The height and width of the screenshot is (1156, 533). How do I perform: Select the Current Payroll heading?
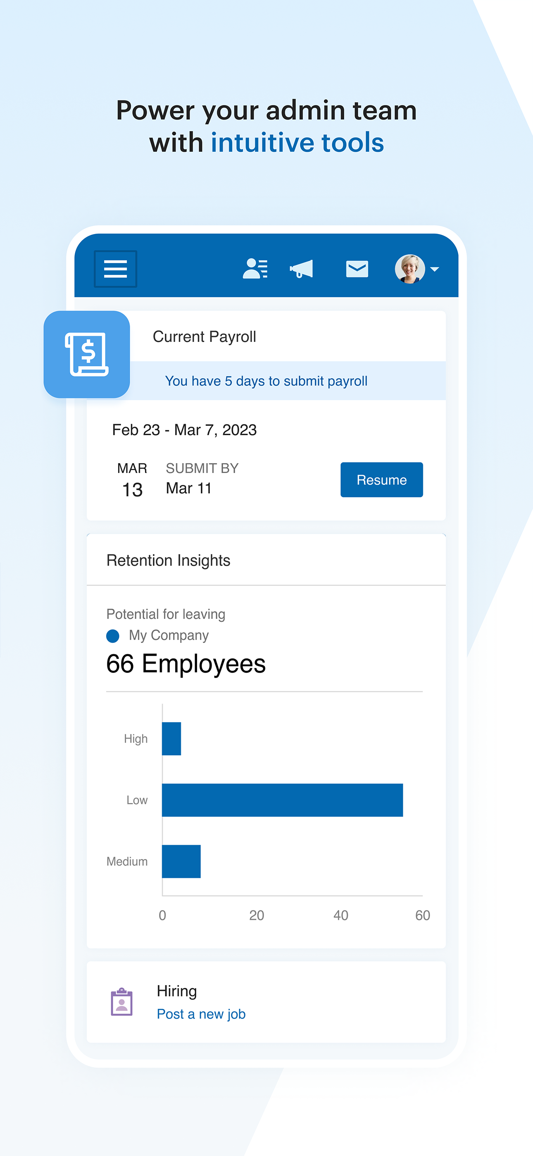pos(204,337)
